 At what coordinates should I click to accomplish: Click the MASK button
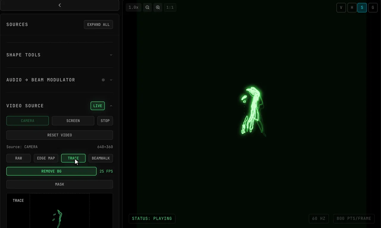[x=60, y=184]
